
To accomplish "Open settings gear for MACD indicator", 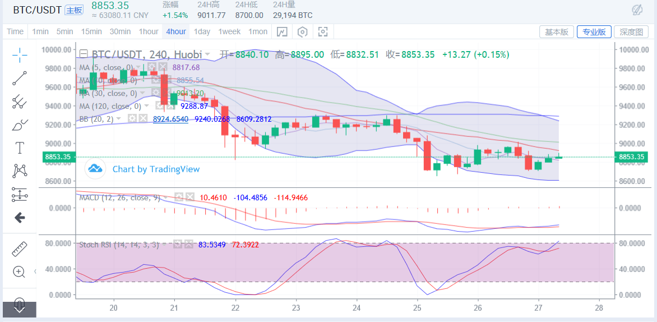I will pos(179,197).
